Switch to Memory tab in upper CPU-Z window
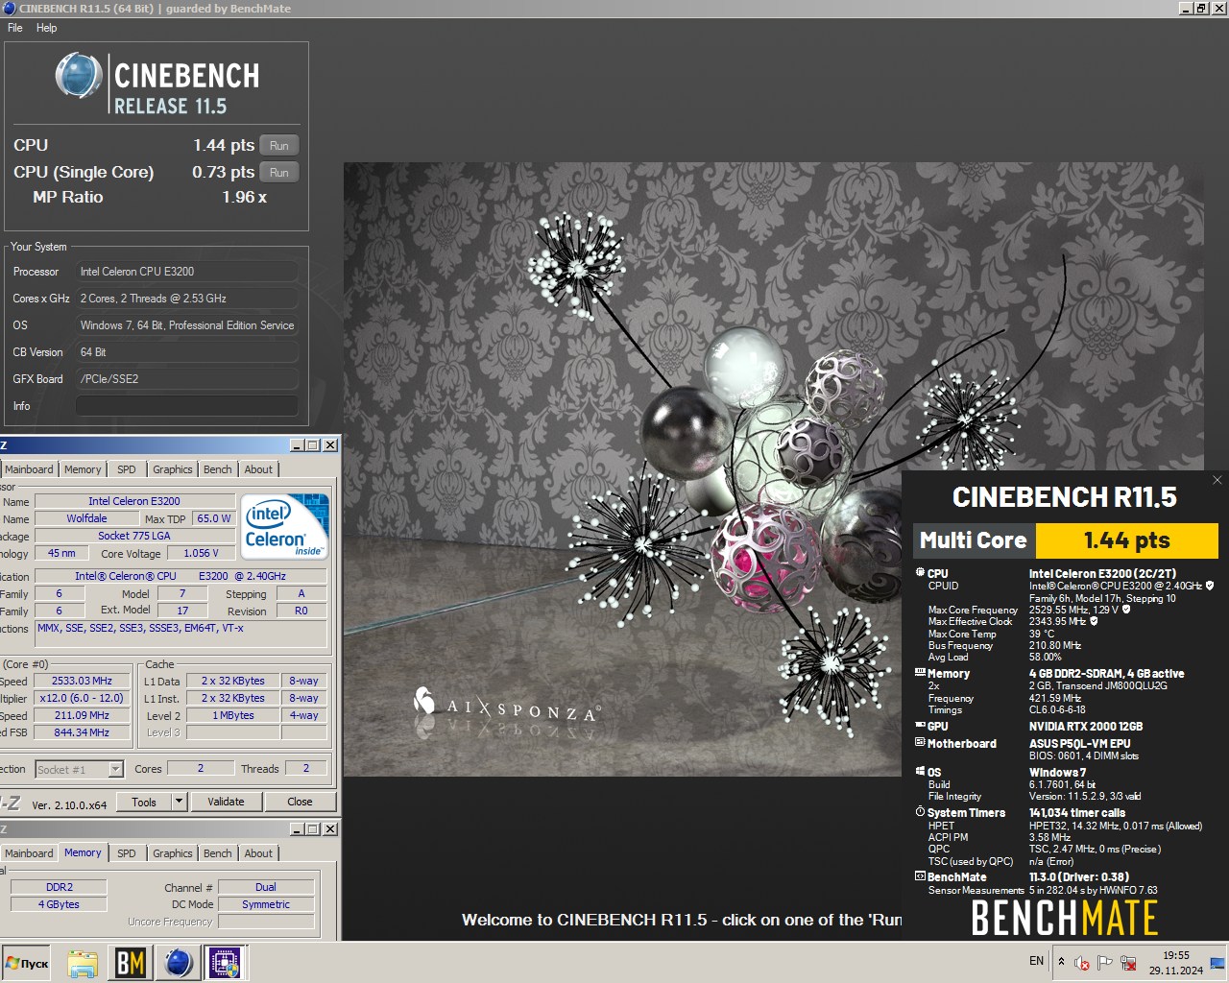The image size is (1229, 983). [83, 469]
